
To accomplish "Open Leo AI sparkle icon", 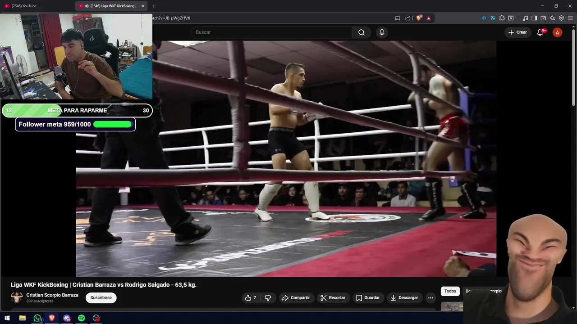I will [552, 18].
